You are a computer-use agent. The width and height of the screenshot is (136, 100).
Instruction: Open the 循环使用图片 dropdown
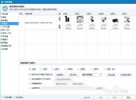point(92,75)
